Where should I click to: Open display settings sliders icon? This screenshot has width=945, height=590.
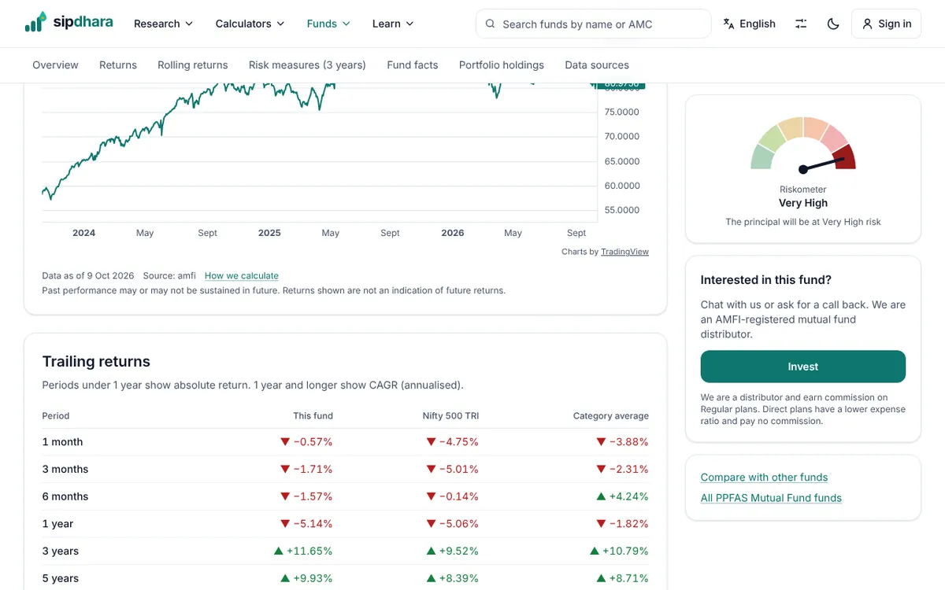[x=801, y=24]
